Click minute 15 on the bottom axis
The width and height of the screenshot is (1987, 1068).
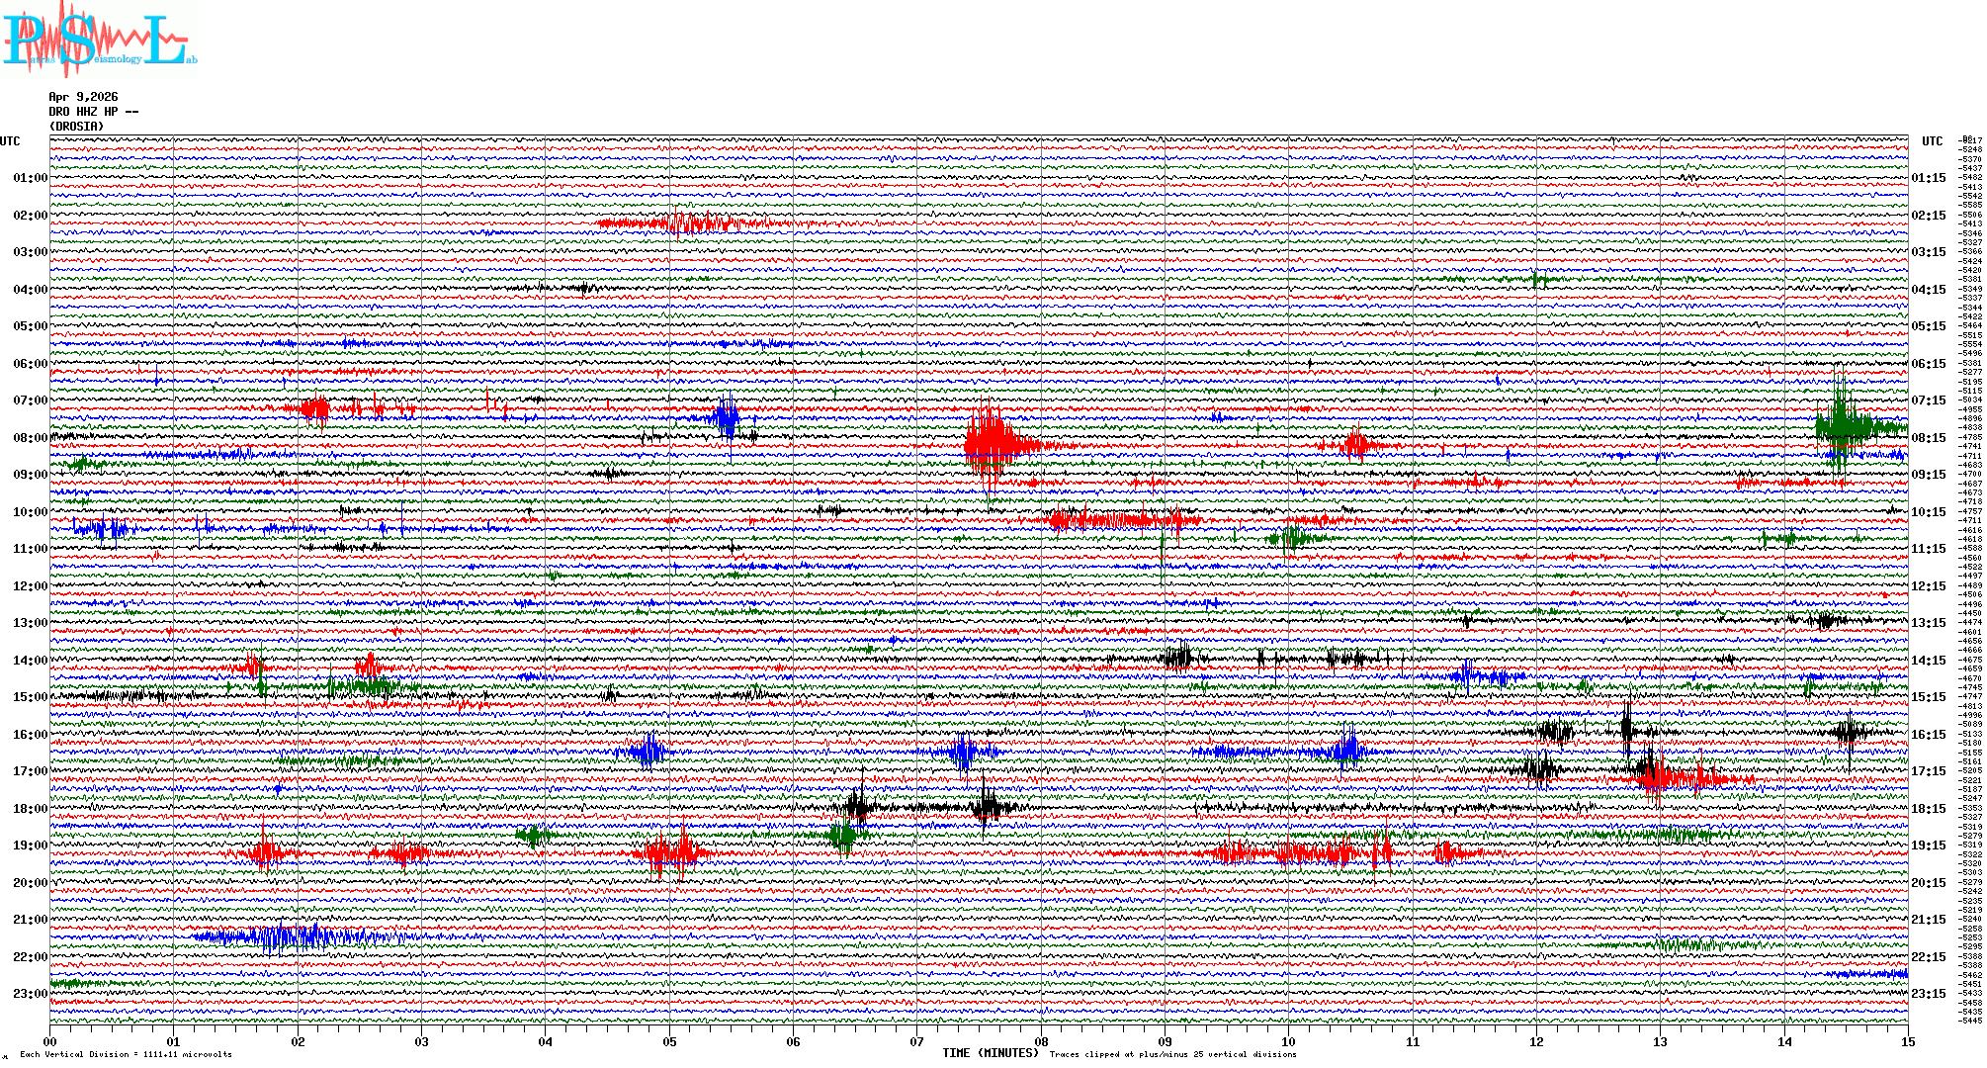click(x=1907, y=1041)
